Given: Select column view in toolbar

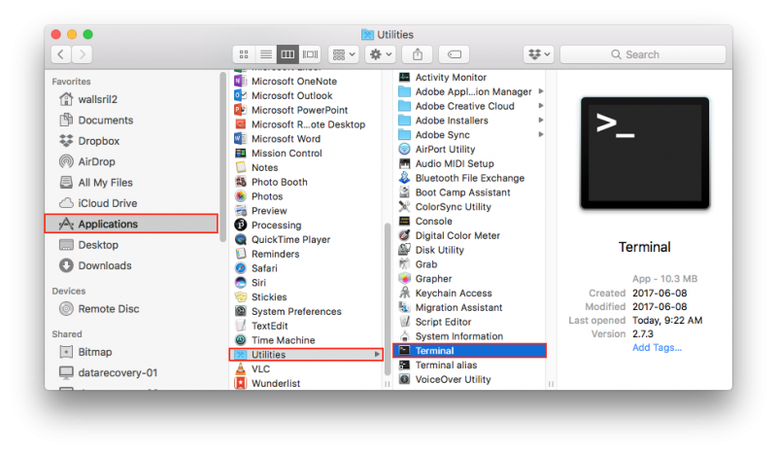Looking at the screenshot, I should (x=287, y=54).
